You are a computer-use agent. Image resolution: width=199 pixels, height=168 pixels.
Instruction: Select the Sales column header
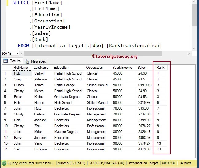tap(145, 68)
